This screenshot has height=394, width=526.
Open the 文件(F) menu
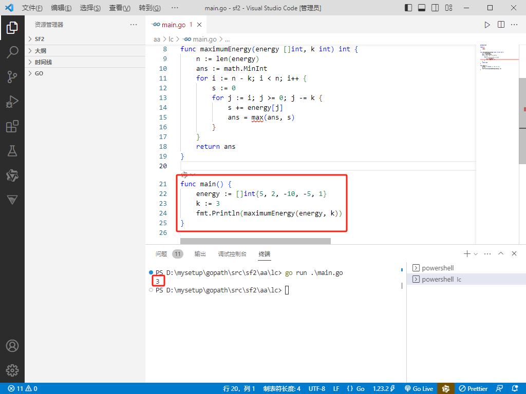(x=32, y=8)
